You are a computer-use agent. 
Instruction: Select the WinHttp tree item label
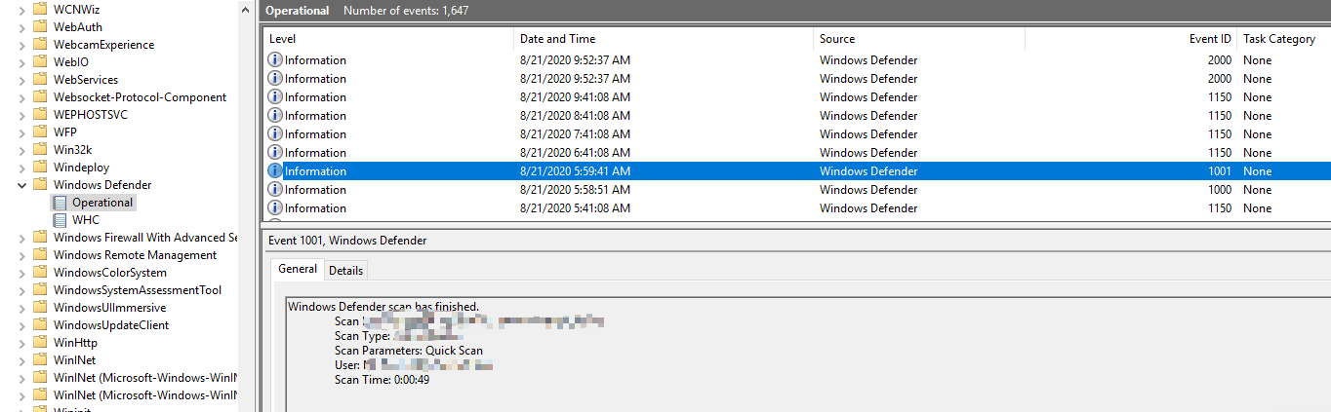(75, 343)
